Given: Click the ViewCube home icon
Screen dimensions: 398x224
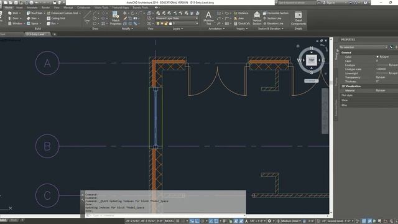Looking at the screenshot, I should point(298,46).
